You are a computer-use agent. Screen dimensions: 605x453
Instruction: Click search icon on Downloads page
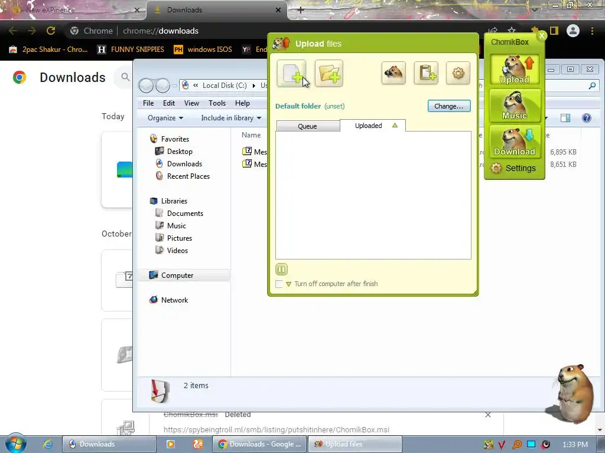pos(125,77)
